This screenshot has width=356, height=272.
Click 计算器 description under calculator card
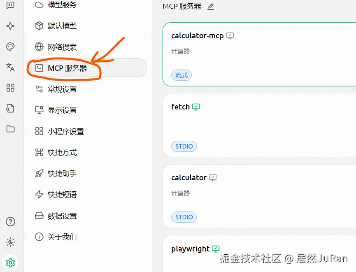pos(180,193)
